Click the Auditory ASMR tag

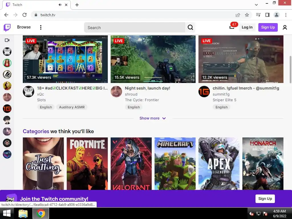click(x=72, y=107)
